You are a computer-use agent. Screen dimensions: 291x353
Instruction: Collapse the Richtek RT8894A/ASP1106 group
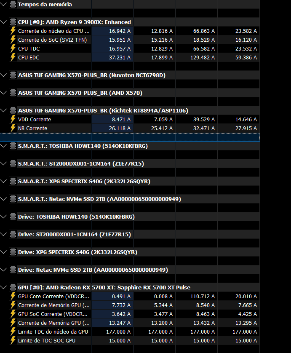tap(3, 110)
